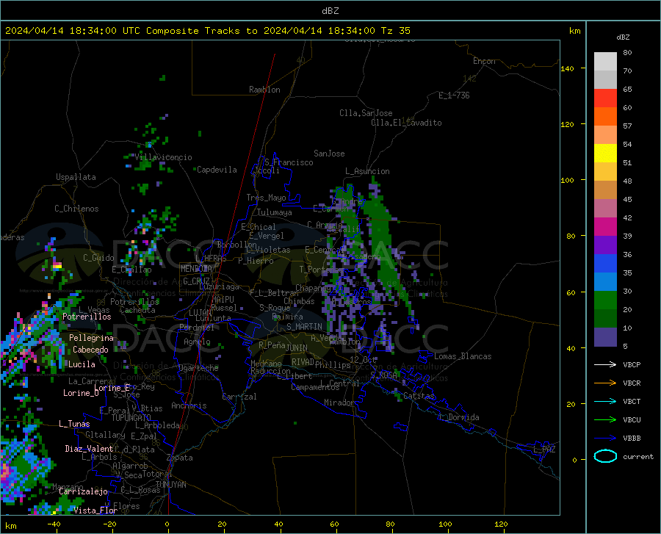Click the S_MARTIN map label
This screenshot has height=534, width=661.
click(304, 327)
